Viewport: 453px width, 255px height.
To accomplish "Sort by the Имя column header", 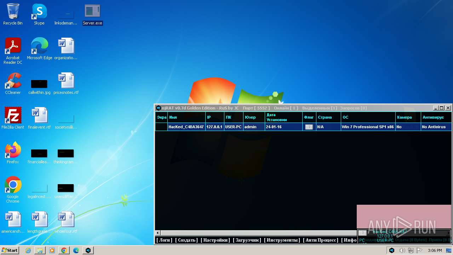I will pyautogui.click(x=187, y=117).
